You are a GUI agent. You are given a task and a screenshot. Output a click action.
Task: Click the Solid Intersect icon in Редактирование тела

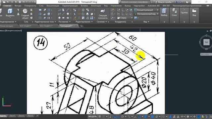click(x=40, y=18)
